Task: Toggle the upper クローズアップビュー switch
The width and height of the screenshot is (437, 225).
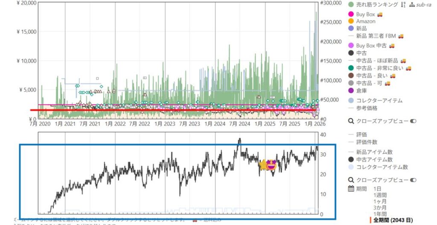Action: (412, 121)
